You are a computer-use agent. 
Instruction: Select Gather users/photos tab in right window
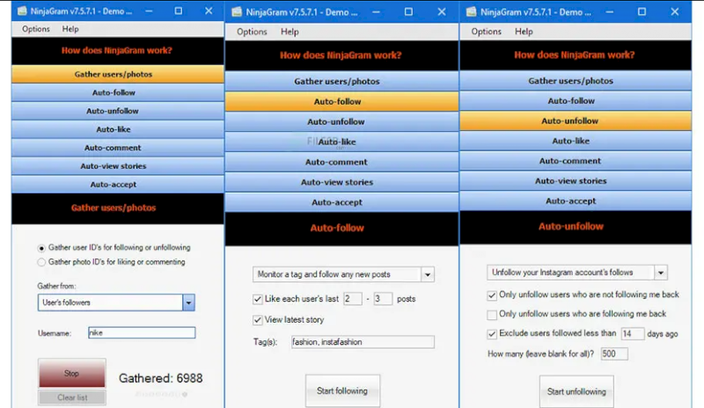tap(576, 81)
